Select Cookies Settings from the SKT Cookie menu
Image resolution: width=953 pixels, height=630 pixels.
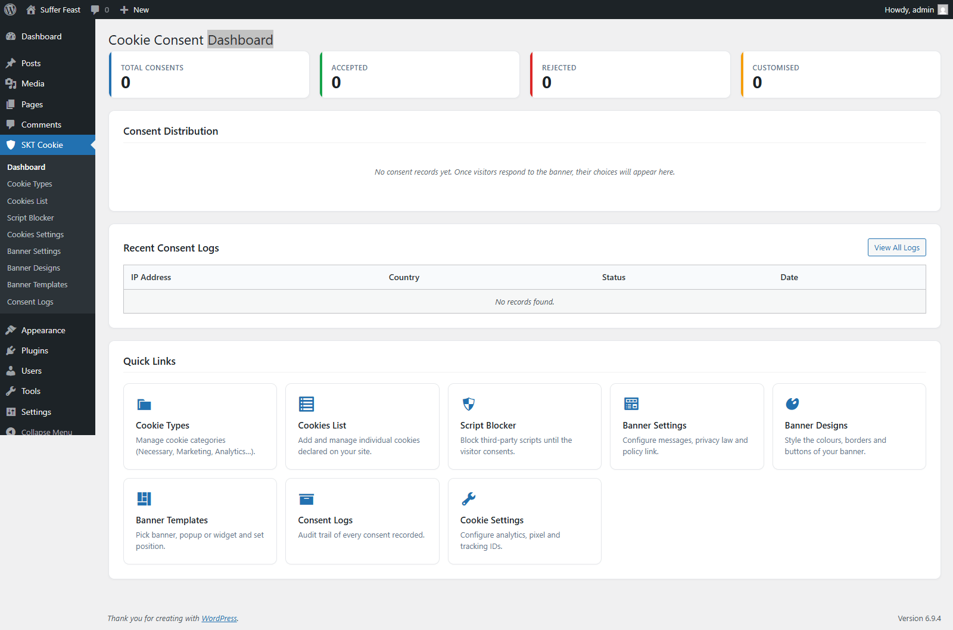35,234
